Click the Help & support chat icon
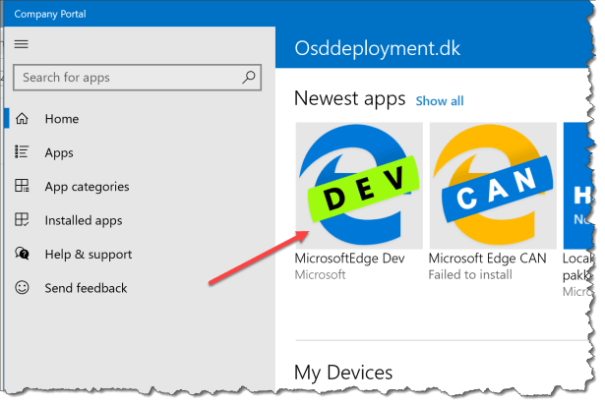 [x=22, y=254]
